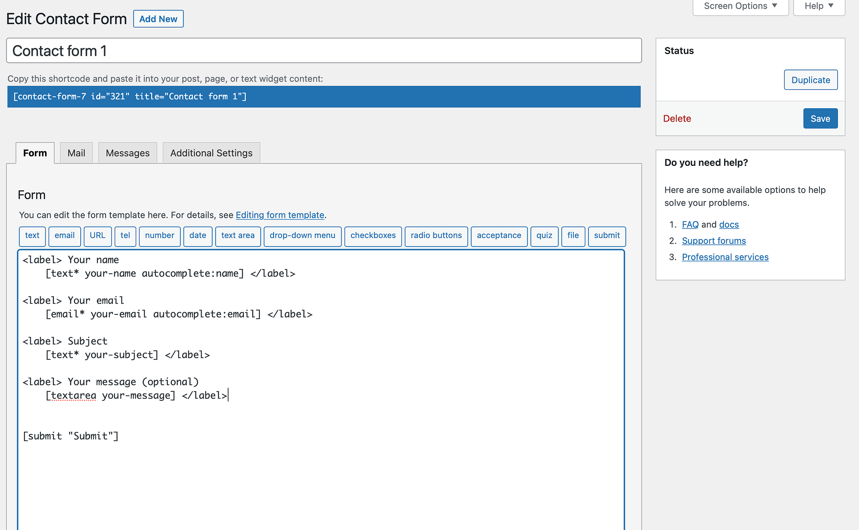
Task: Click the number field tag button
Action: pos(160,235)
